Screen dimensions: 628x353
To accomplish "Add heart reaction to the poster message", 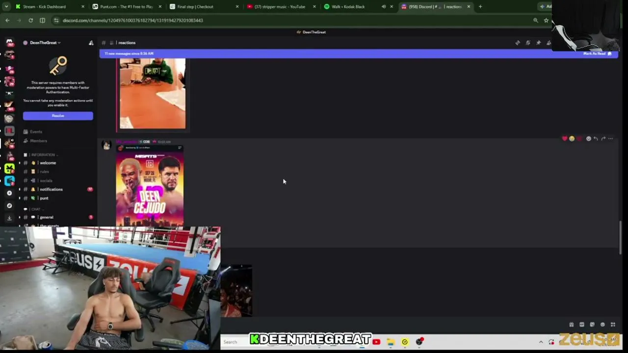I will coord(565,139).
